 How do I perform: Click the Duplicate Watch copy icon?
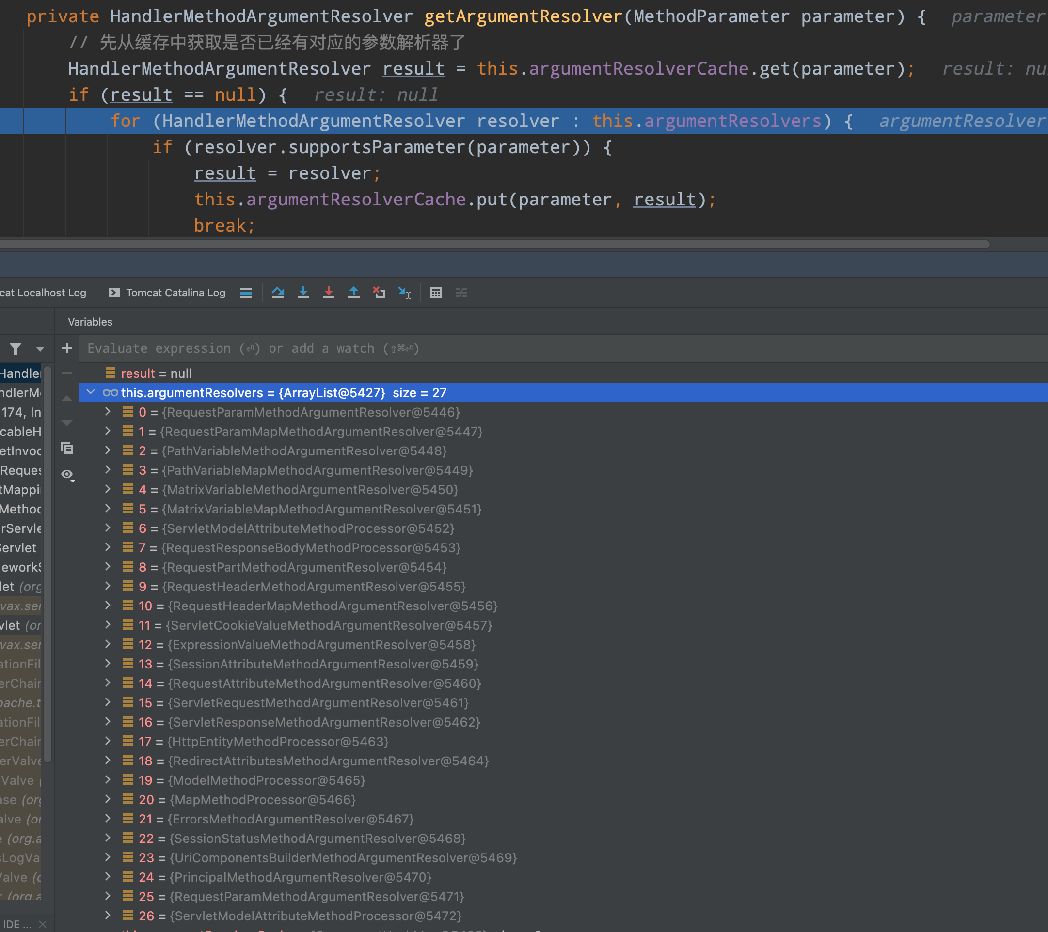(67, 449)
